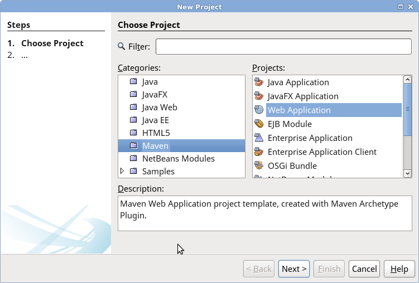419x283 pixels.
Task: Click the Enterprise Application triangle icon
Action: [x=259, y=138]
